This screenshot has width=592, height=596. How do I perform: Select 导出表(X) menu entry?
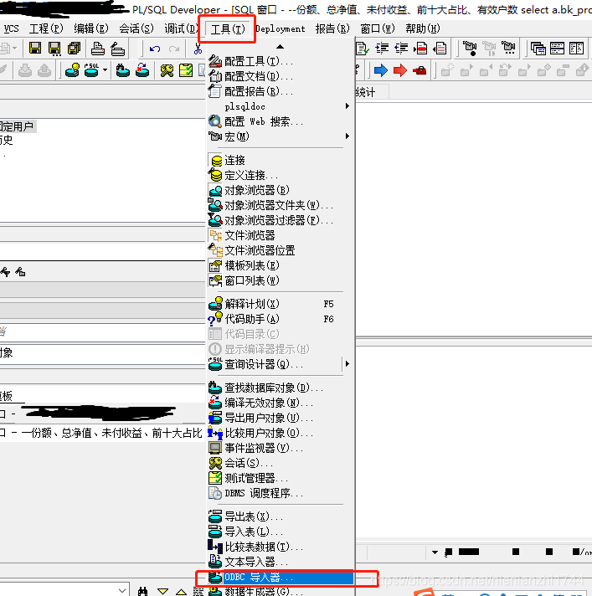tap(281, 516)
